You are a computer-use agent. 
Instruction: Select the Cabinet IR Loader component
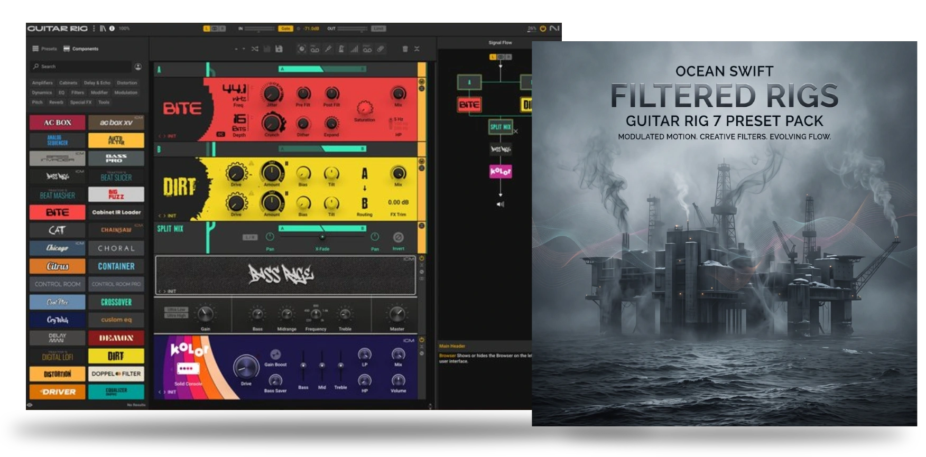pyautogui.click(x=116, y=212)
